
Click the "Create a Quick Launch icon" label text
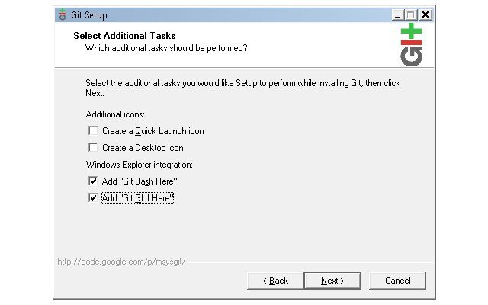tap(153, 131)
